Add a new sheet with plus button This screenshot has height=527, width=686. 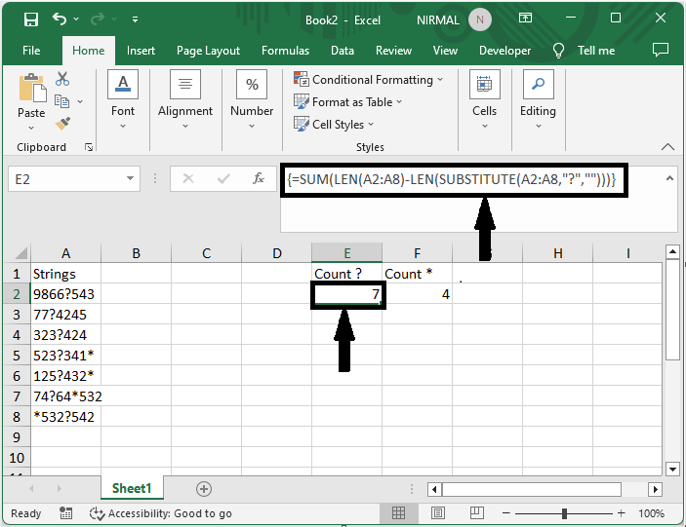coord(203,489)
